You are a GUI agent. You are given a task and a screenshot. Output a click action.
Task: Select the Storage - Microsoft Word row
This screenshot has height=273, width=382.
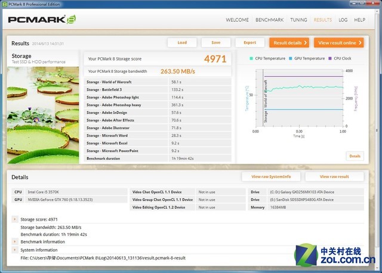[x=158, y=135]
